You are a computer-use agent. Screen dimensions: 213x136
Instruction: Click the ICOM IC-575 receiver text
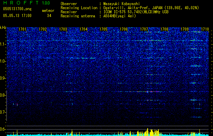click(x=136, y=12)
